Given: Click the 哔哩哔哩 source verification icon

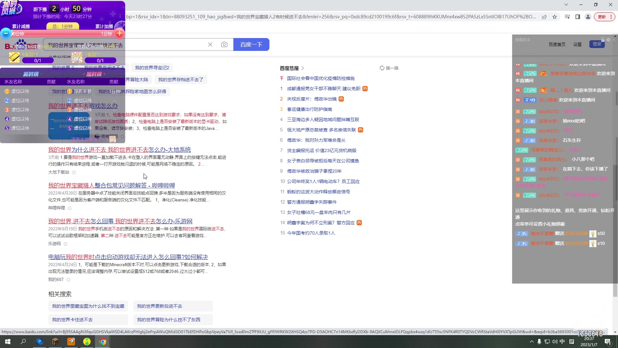Looking at the screenshot, I should (x=70, y=208).
